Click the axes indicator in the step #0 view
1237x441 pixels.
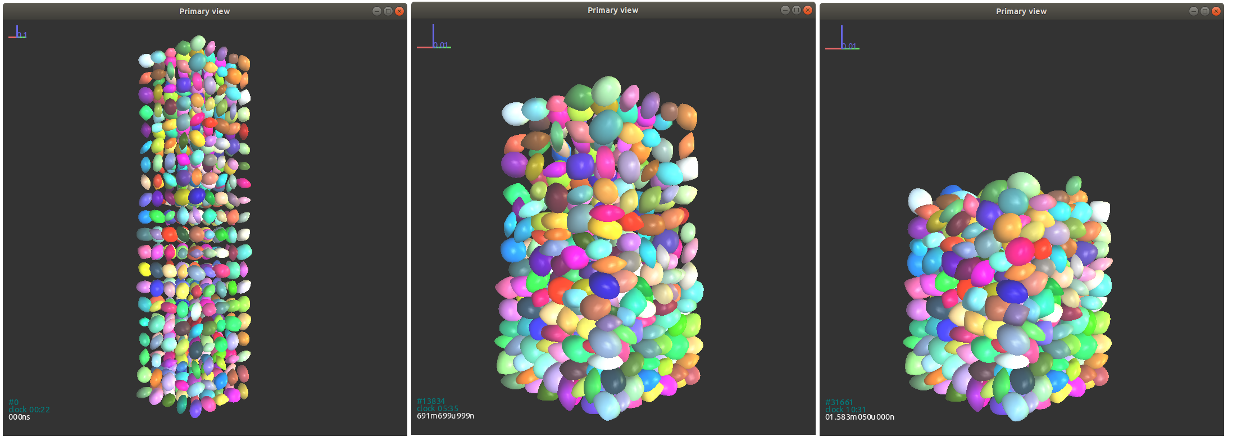[x=18, y=33]
